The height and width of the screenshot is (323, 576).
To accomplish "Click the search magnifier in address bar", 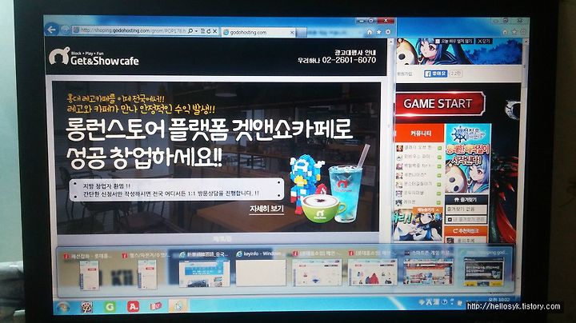I will click(x=190, y=31).
